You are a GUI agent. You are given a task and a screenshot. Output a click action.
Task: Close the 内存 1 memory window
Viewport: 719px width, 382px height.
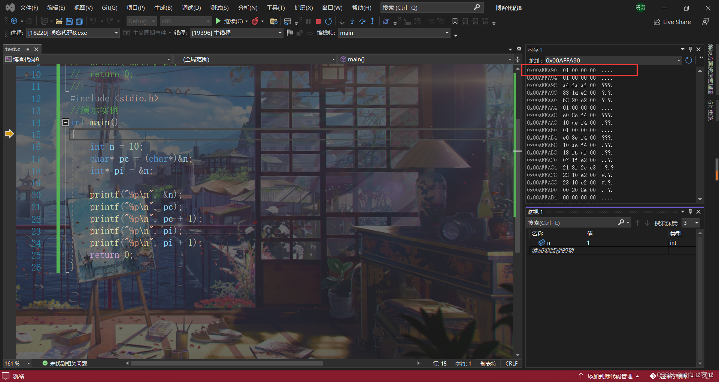pyautogui.click(x=698, y=49)
